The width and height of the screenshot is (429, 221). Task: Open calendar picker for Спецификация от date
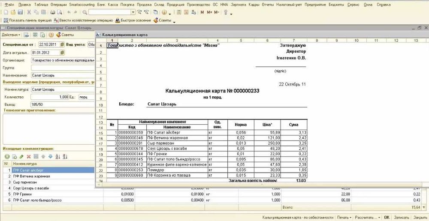62,44
